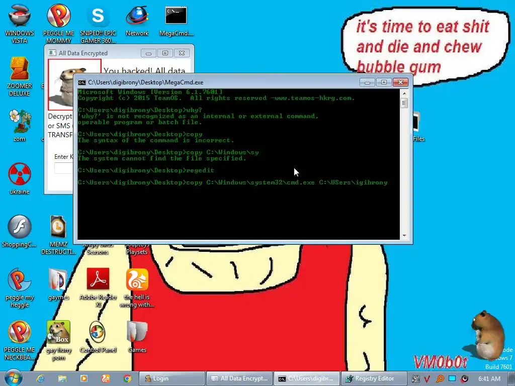This screenshot has height=386, width=515.
Task: Open Windows Explorer from the taskbar
Action: click(62, 378)
